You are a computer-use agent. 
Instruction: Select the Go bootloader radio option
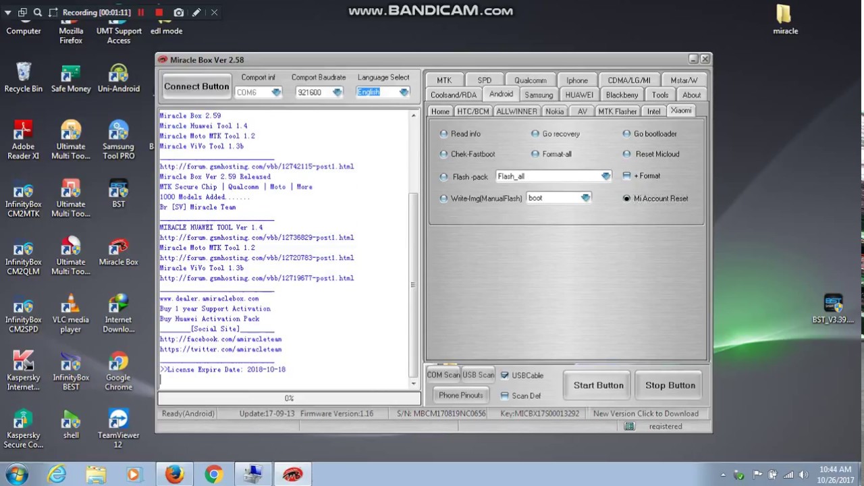pos(626,134)
